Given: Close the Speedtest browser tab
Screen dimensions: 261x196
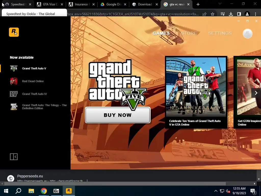Looking at the screenshot, I should [30, 5].
